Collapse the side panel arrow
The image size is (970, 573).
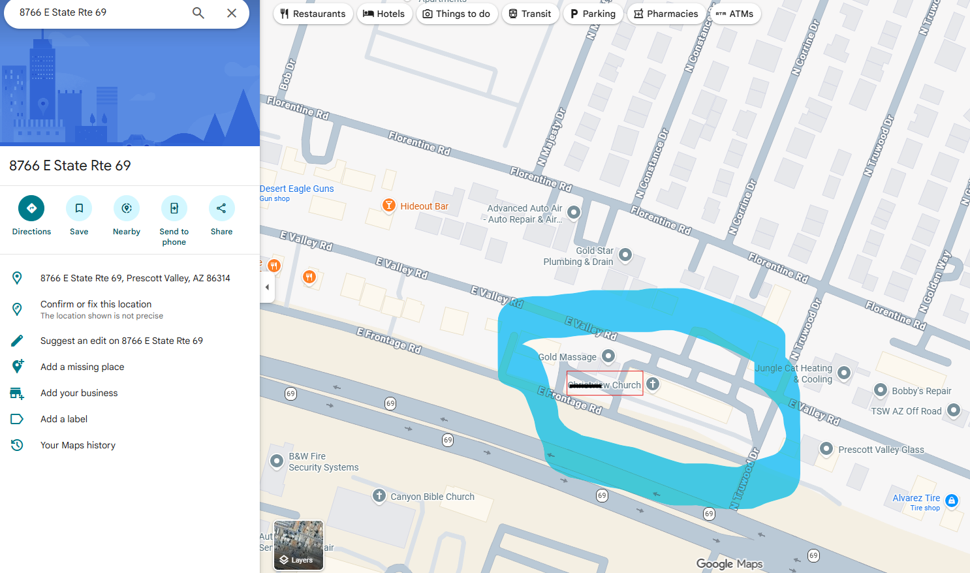[x=267, y=287]
